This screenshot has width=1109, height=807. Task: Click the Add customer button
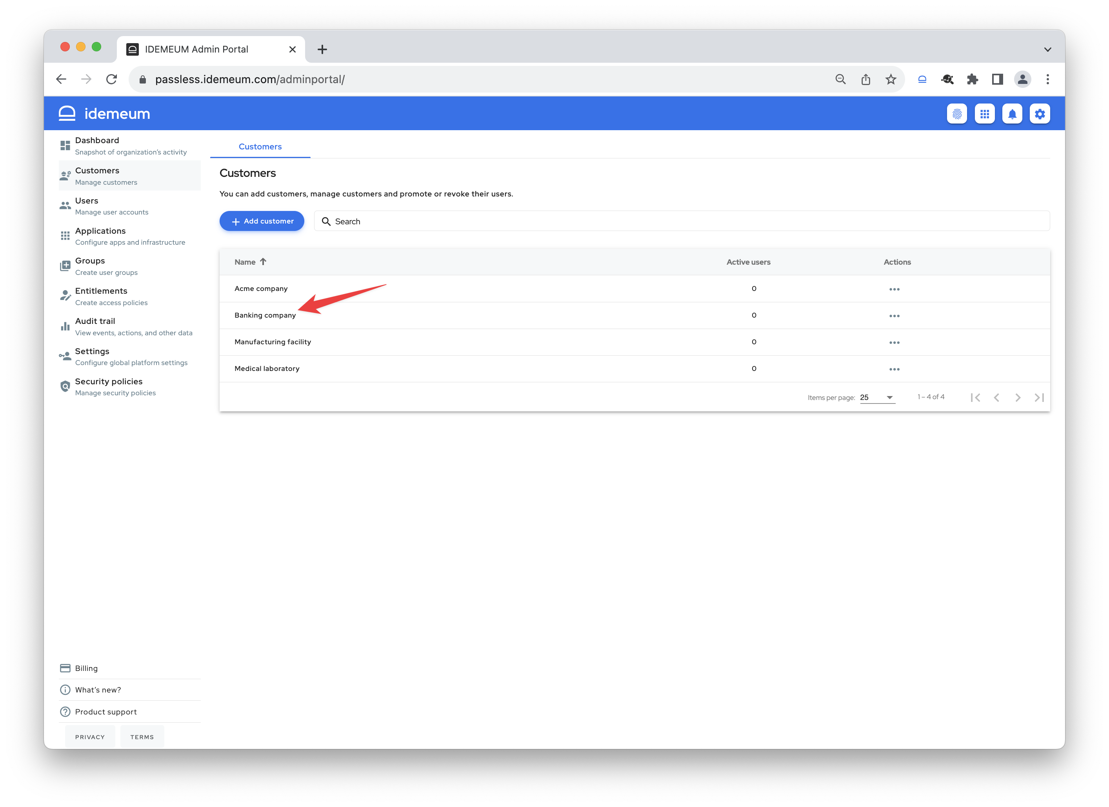point(262,221)
